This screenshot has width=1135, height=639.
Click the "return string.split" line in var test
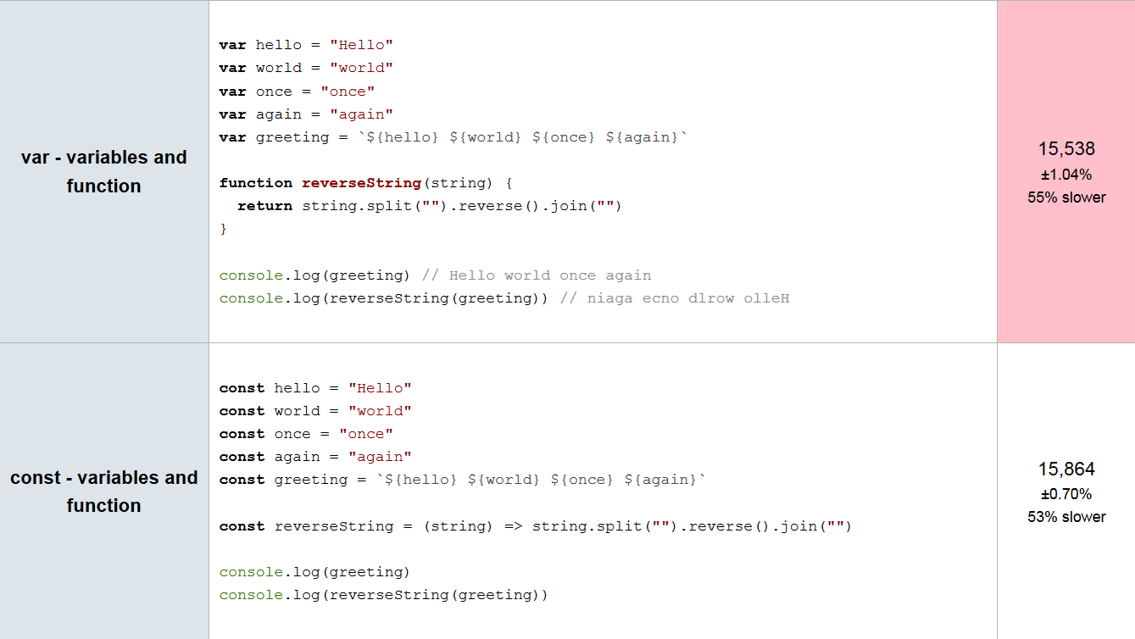[x=430, y=206]
